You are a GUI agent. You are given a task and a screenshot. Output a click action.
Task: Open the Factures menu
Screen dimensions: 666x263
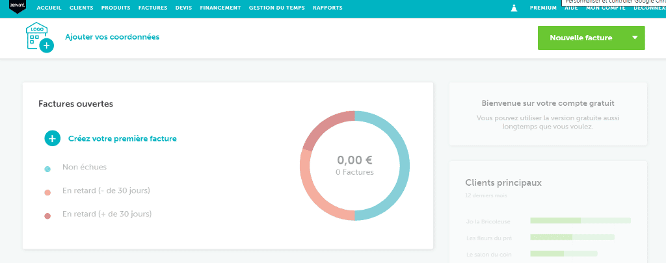[x=153, y=8]
